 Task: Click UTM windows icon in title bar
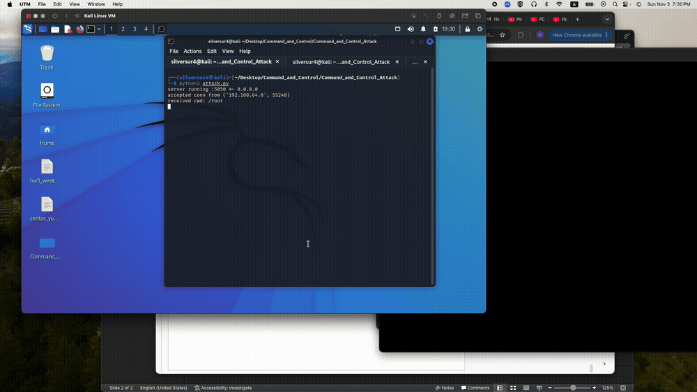click(x=478, y=16)
